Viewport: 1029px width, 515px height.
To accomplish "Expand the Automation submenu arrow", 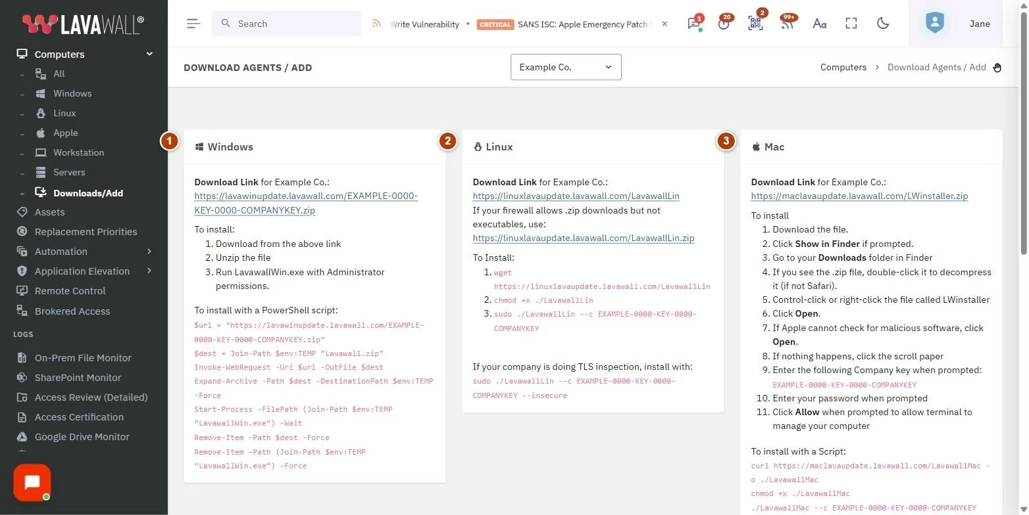I will pos(149,252).
